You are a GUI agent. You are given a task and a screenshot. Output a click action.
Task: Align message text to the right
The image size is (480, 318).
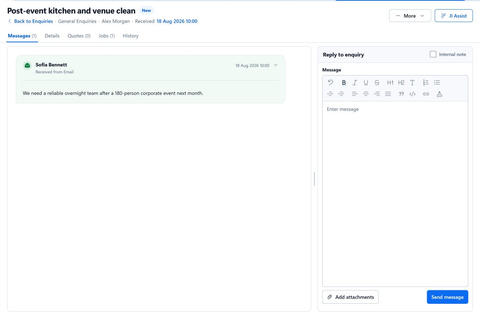point(377,94)
